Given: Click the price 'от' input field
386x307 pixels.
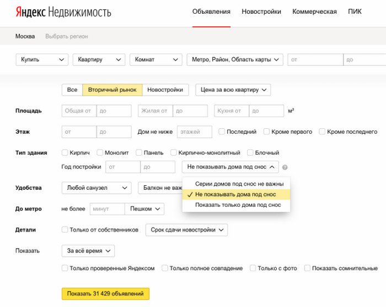Looking at the screenshot, I should point(315,59).
